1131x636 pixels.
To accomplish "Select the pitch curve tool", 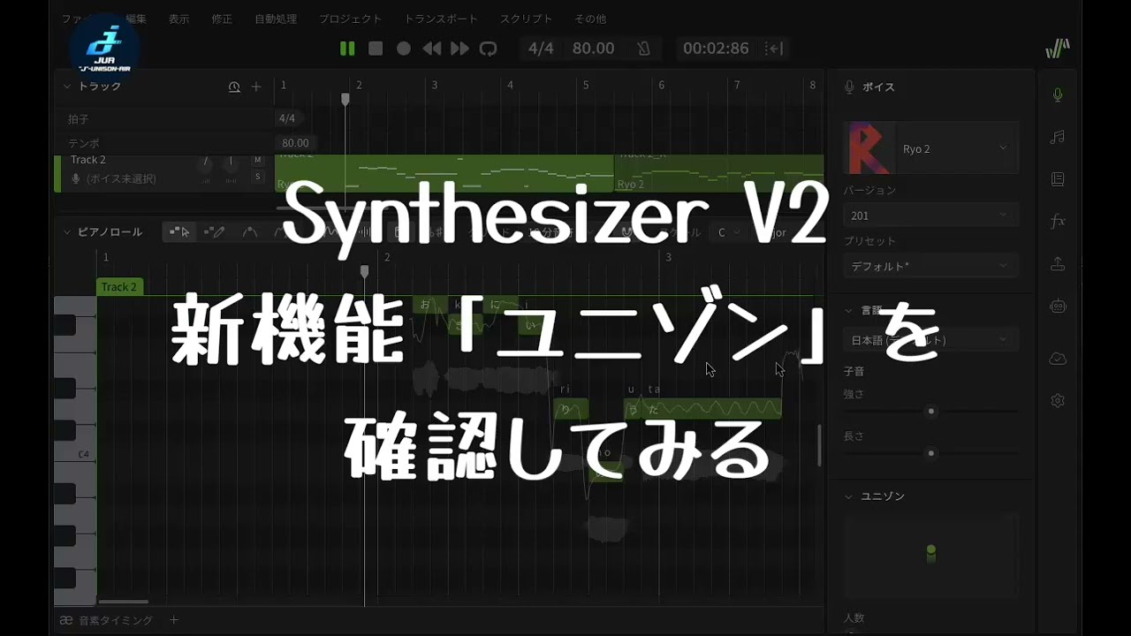I will point(250,232).
